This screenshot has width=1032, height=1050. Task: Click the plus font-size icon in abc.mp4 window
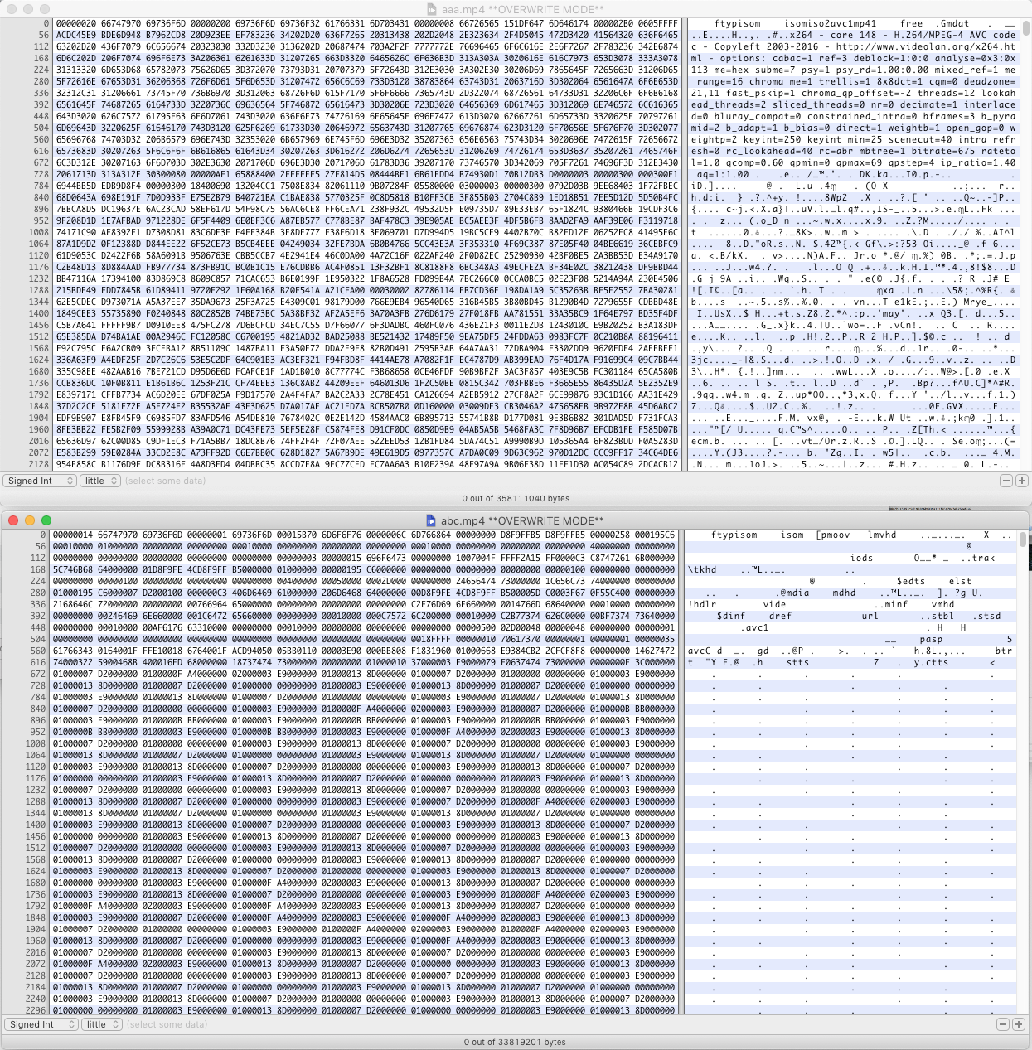(1016, 1023)
